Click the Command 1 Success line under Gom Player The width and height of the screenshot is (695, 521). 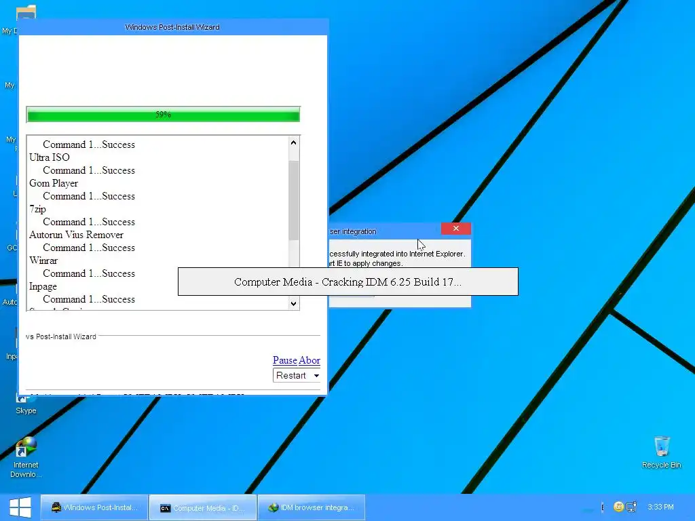pos(89,196)
